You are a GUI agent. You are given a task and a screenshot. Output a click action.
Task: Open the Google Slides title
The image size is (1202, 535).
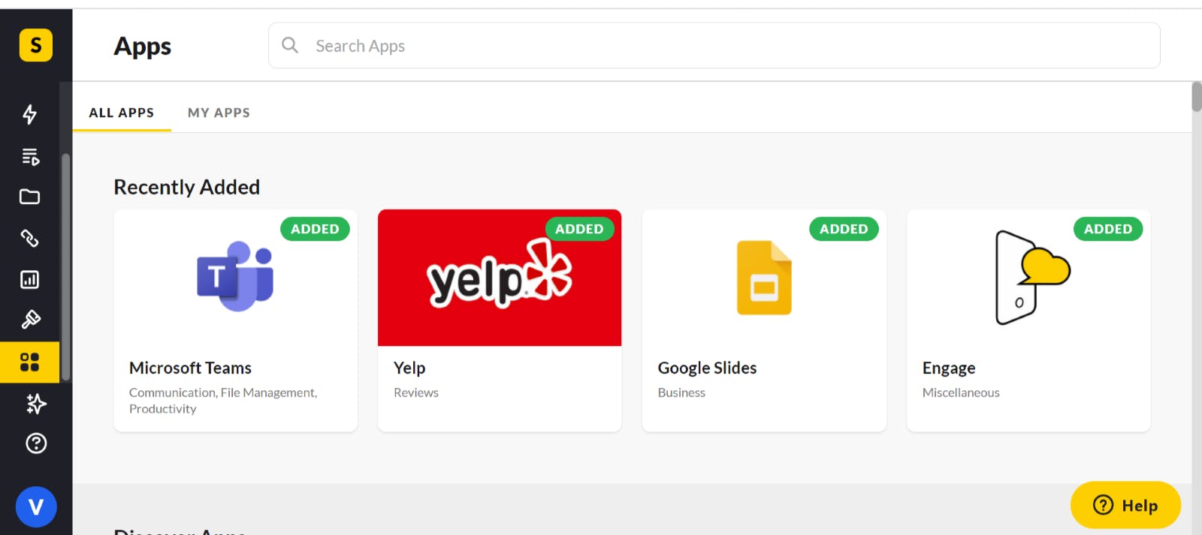point(707,368)
